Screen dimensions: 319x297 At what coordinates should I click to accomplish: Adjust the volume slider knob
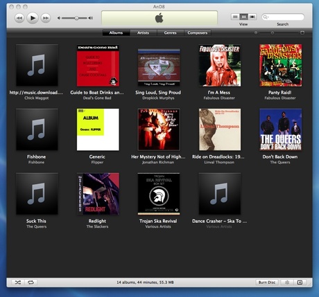tap(76, 18)
